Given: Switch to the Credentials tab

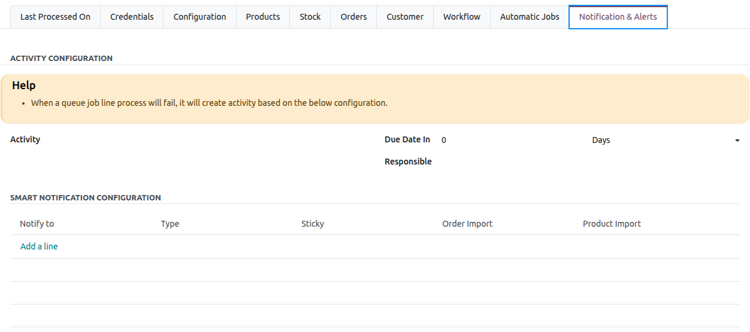Looking at the screenshot, I should 132,17.
